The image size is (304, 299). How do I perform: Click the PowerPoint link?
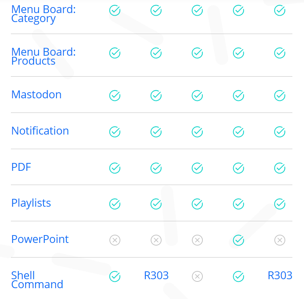(40, 239)
